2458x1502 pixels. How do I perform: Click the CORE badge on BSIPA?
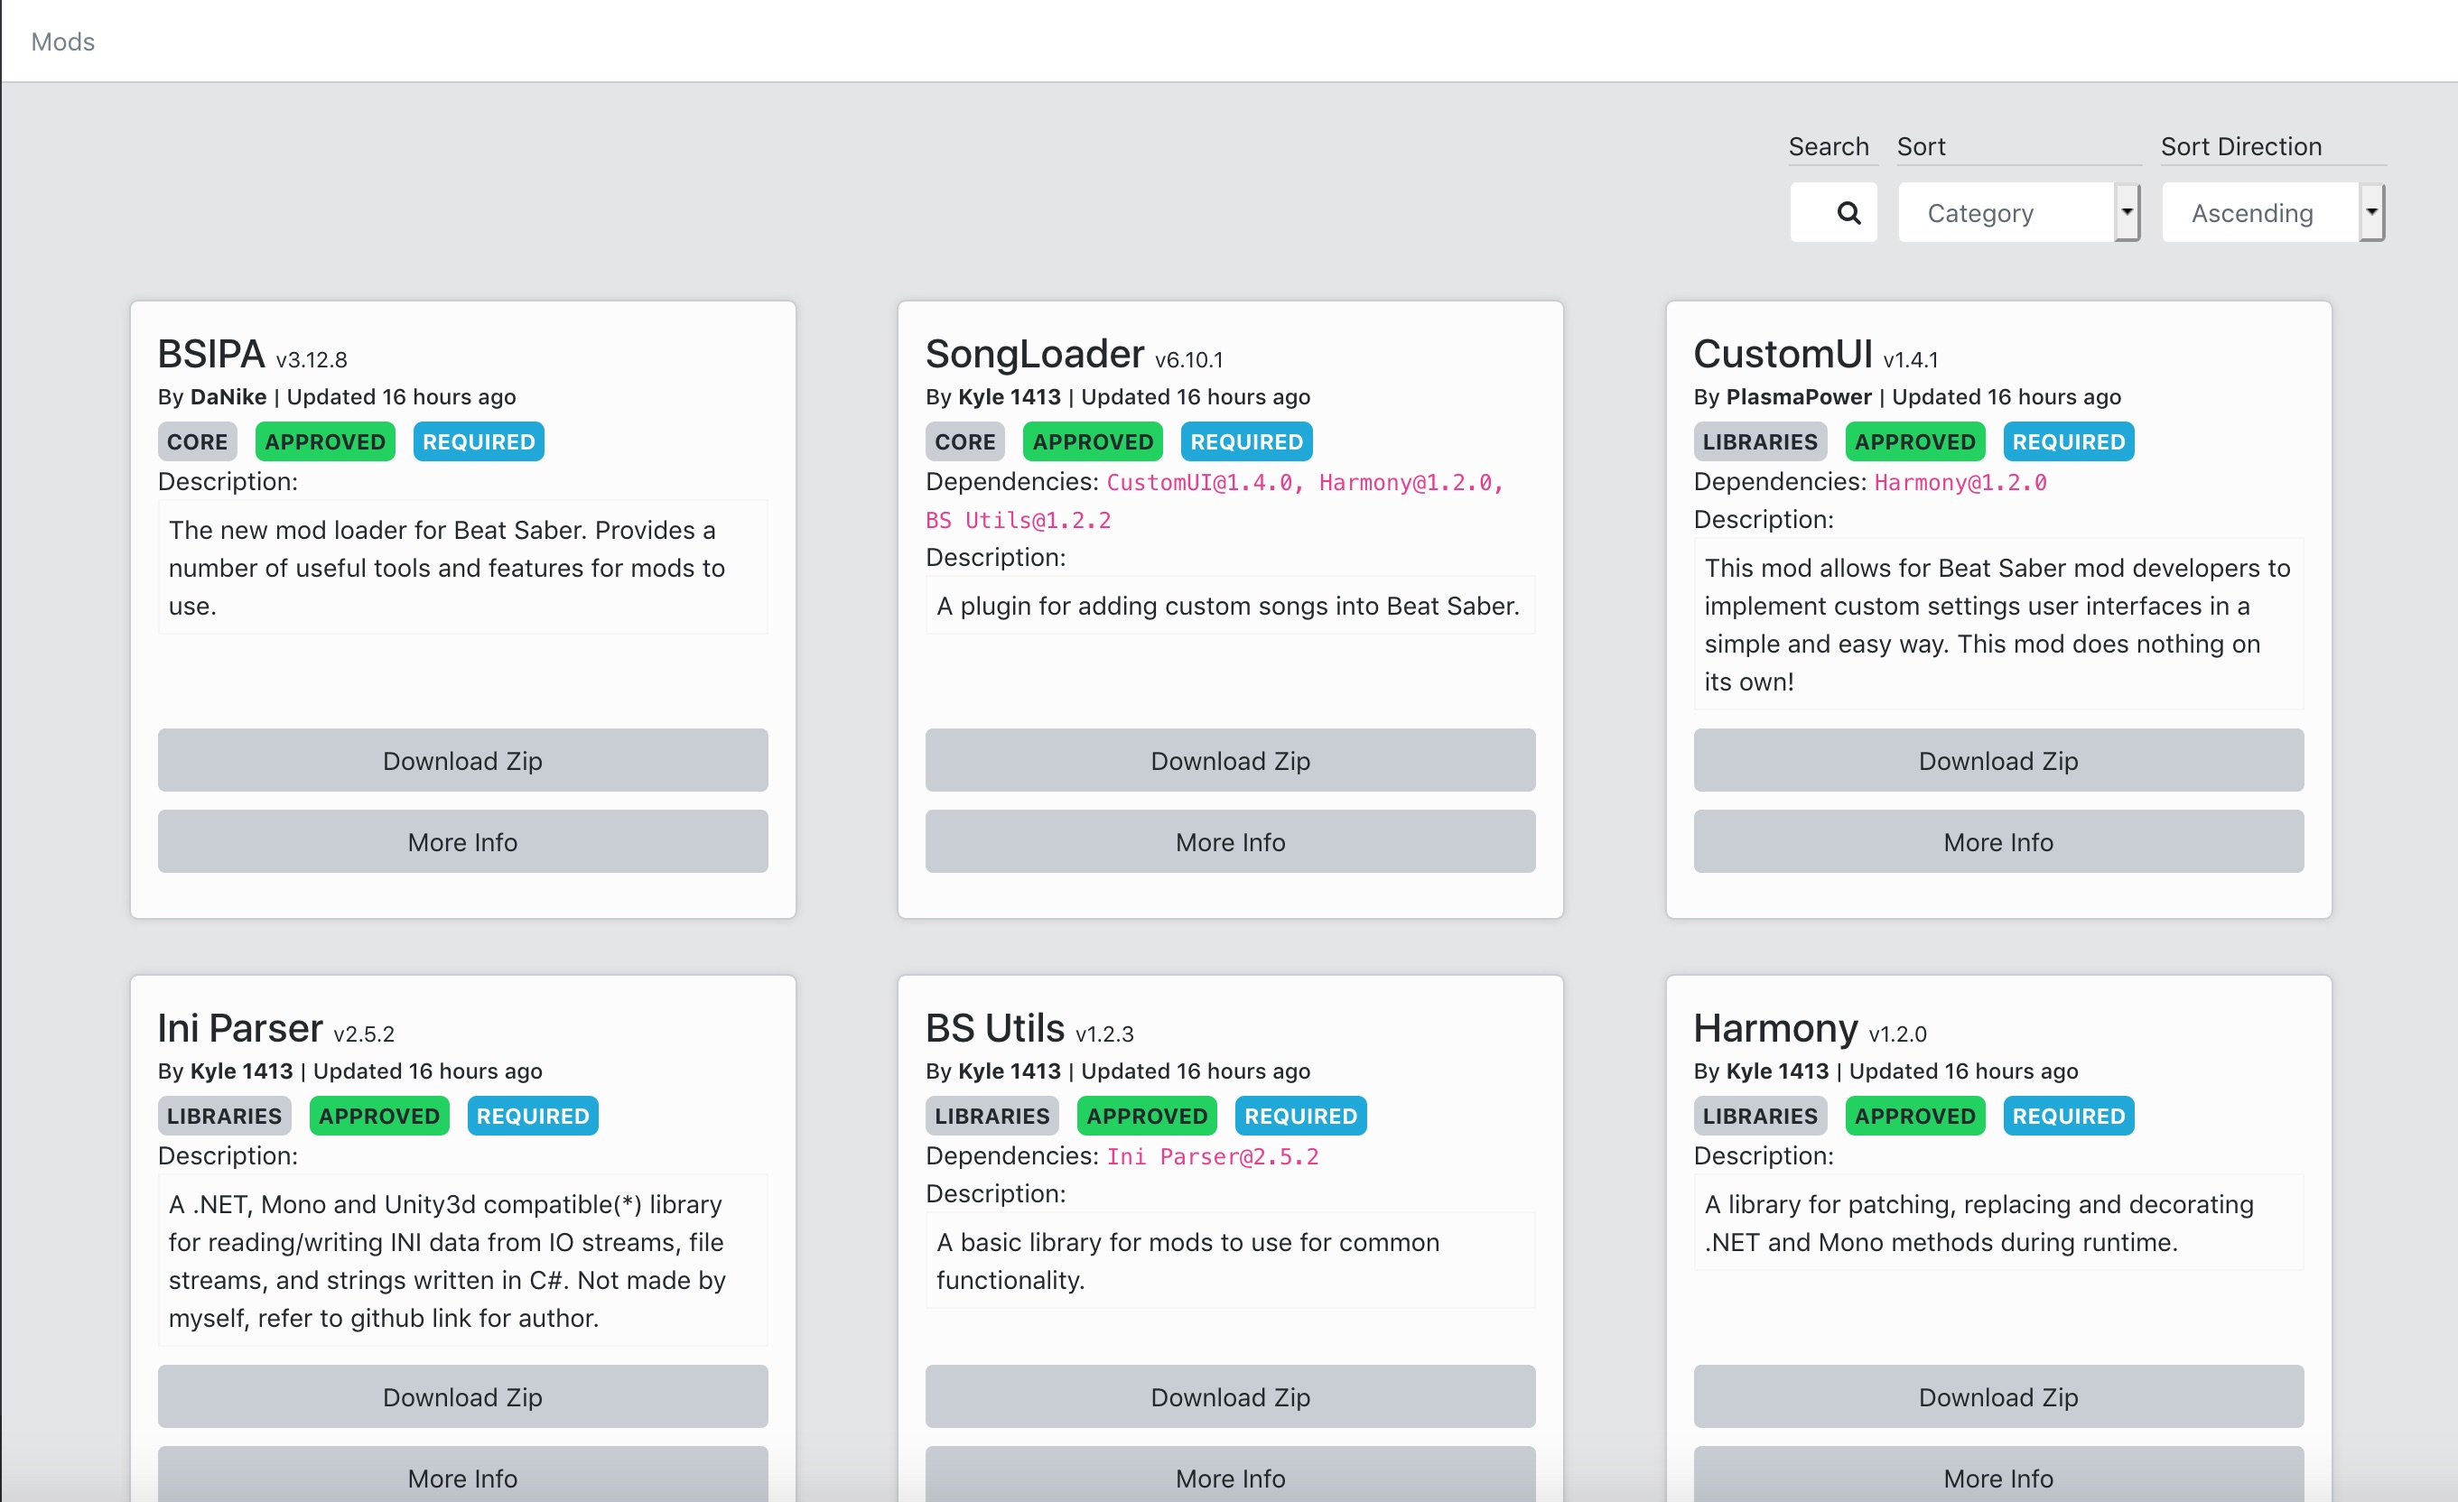pyautogui.click(x=198, y=441)
